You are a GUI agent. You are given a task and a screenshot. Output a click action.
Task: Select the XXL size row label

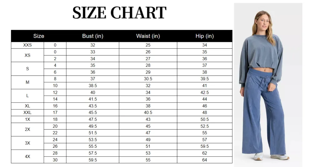(x=27, y=112)
